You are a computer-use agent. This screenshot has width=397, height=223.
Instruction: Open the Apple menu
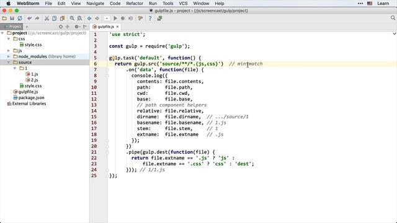coord(8,3)
